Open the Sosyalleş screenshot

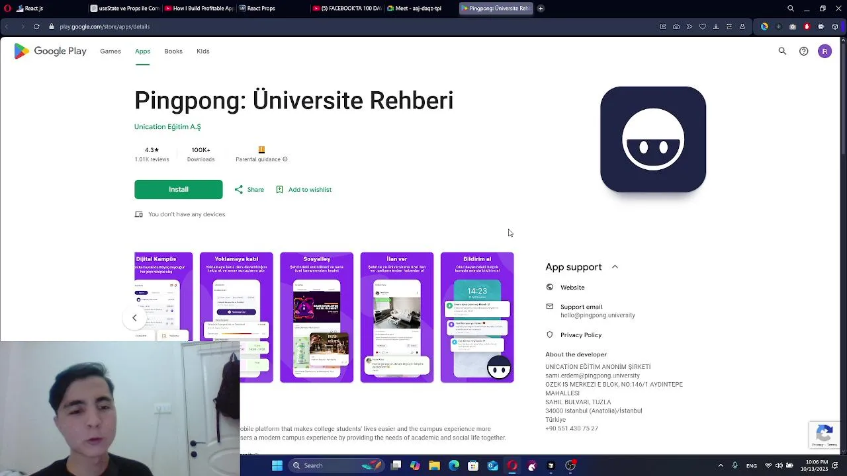tap(316, 317)
